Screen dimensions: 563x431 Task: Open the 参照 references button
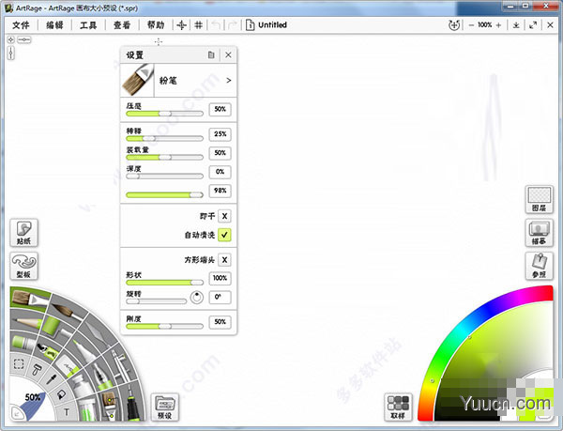[539, 266]
